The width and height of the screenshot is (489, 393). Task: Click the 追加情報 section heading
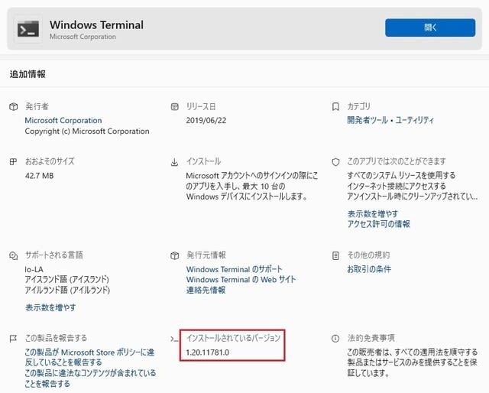coord(28,74)
